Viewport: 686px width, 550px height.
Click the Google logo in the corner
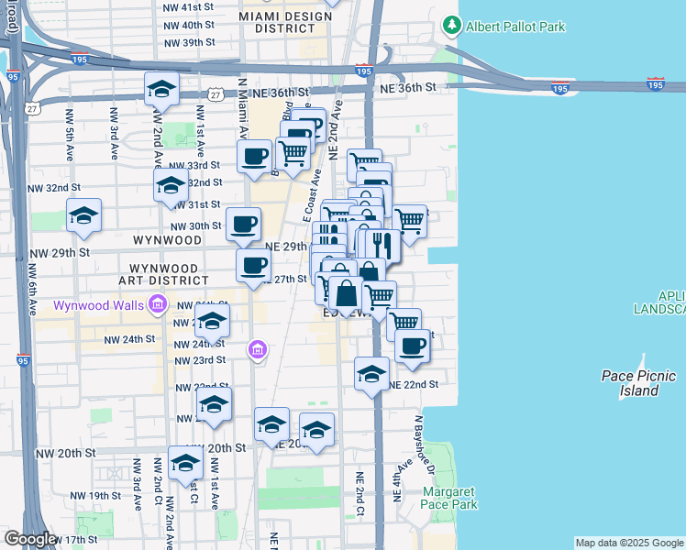pyautogui.click(x=30, y=539)
